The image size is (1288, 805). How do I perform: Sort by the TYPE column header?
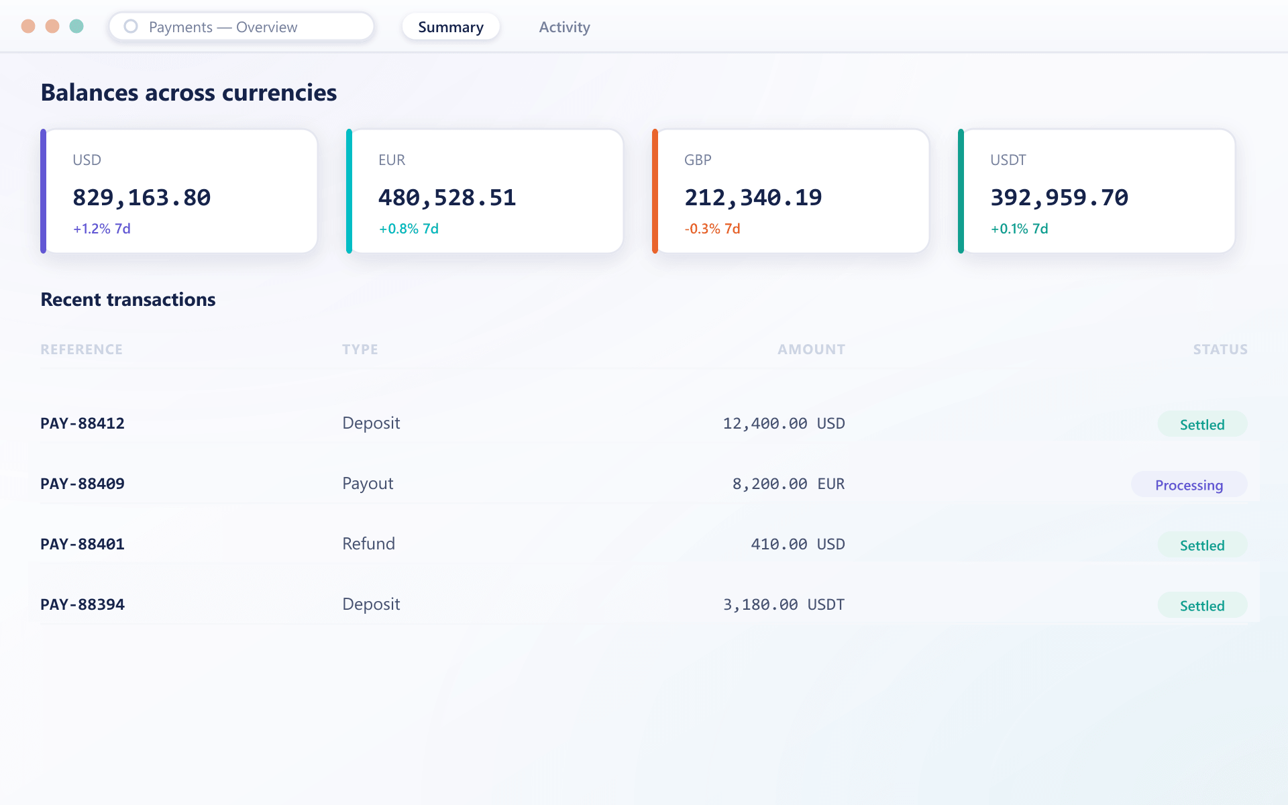click(360, 350)
